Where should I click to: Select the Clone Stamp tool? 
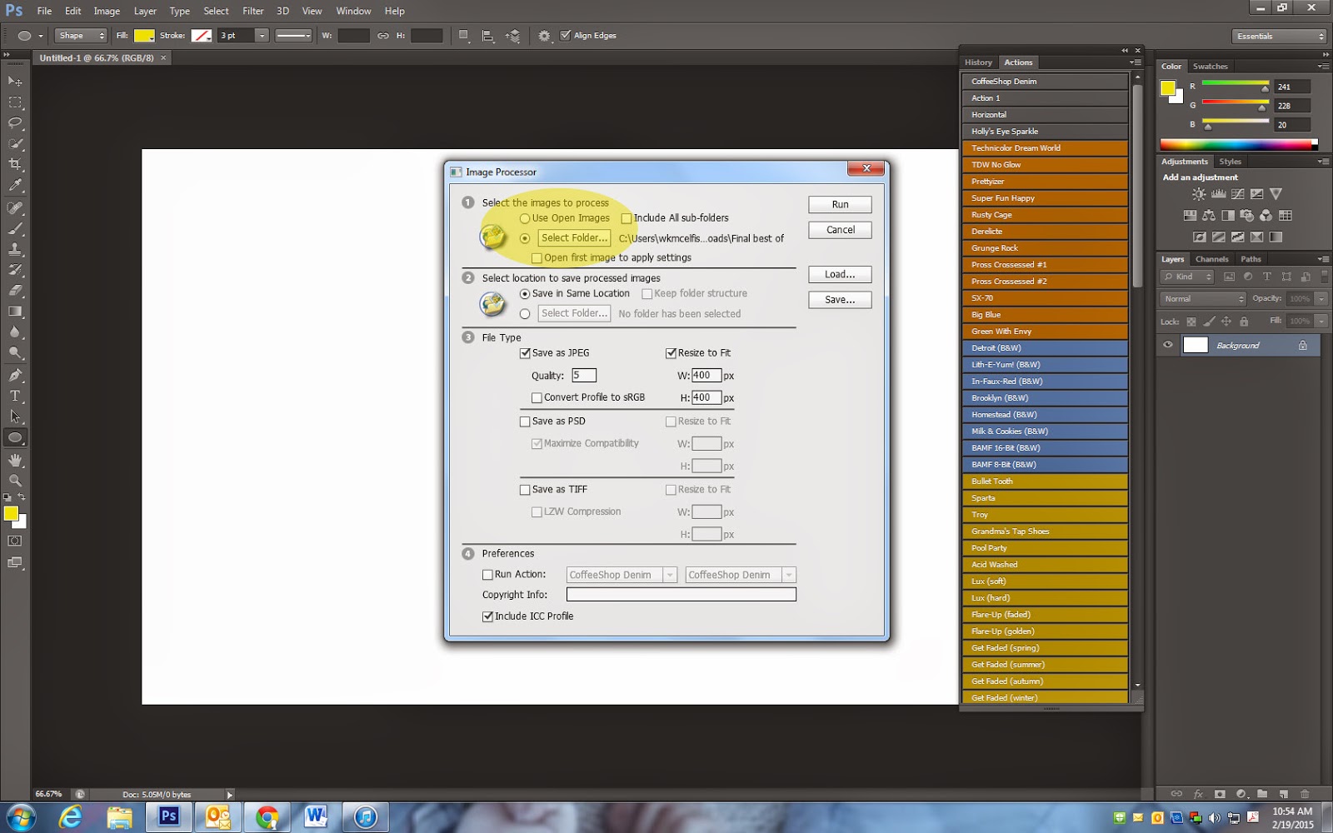point(15,249)
